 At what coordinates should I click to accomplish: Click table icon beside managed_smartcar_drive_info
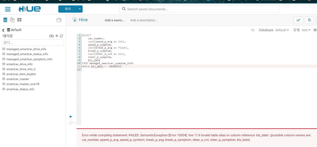tap(4, 49)
